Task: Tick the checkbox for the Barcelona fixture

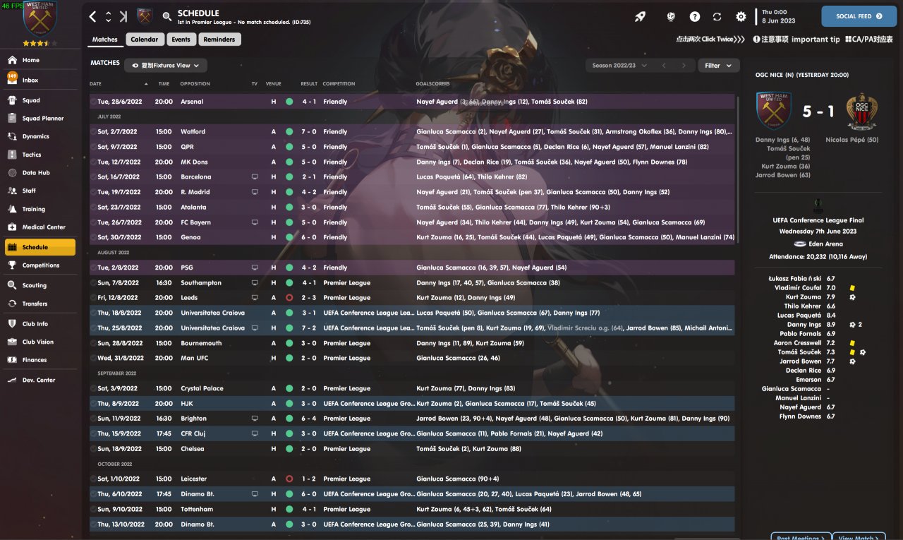Action: click(x=94, y=177)
